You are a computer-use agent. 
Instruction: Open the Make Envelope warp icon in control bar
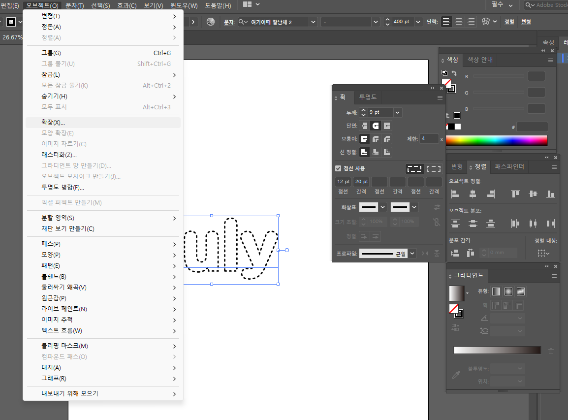pyautogui.click(x=486, y=22)
